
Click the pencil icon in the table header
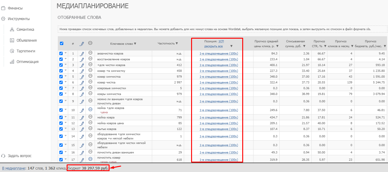click(82, 44)
